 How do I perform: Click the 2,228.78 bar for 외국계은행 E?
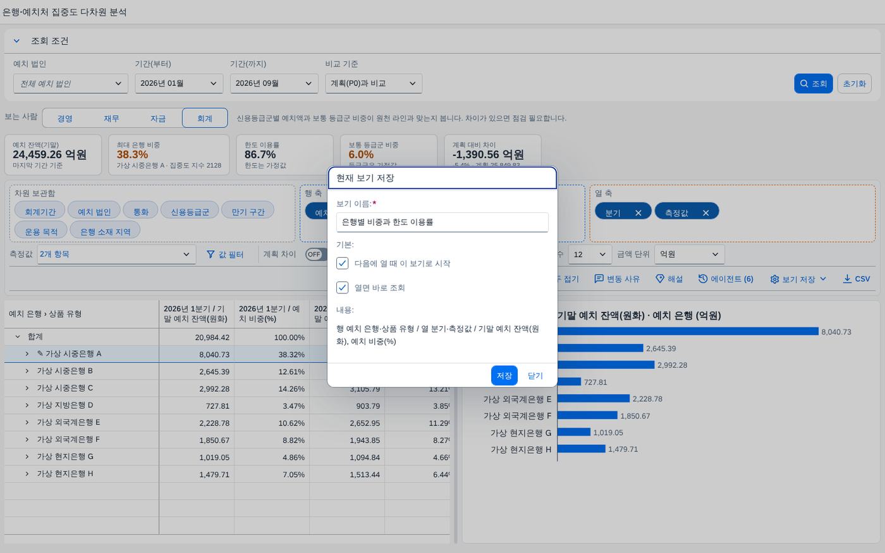594,399
